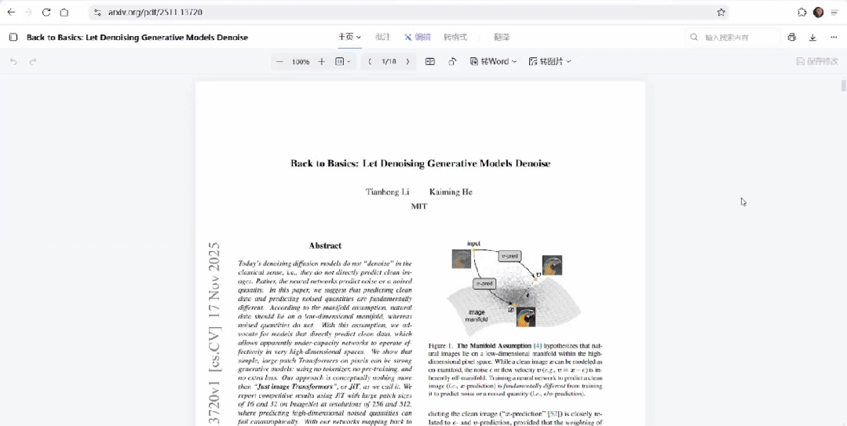847x426 pixels.
Task: Expand the 转图片 conversion dropdown
Action: [x=549, y=61]
